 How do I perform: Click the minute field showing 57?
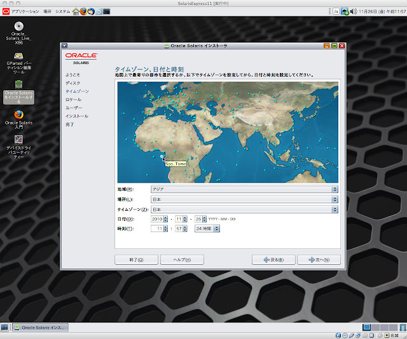click(179, 229)
